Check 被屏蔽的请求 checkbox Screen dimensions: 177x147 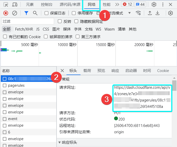pyautogui.click(x=46, y=37)
